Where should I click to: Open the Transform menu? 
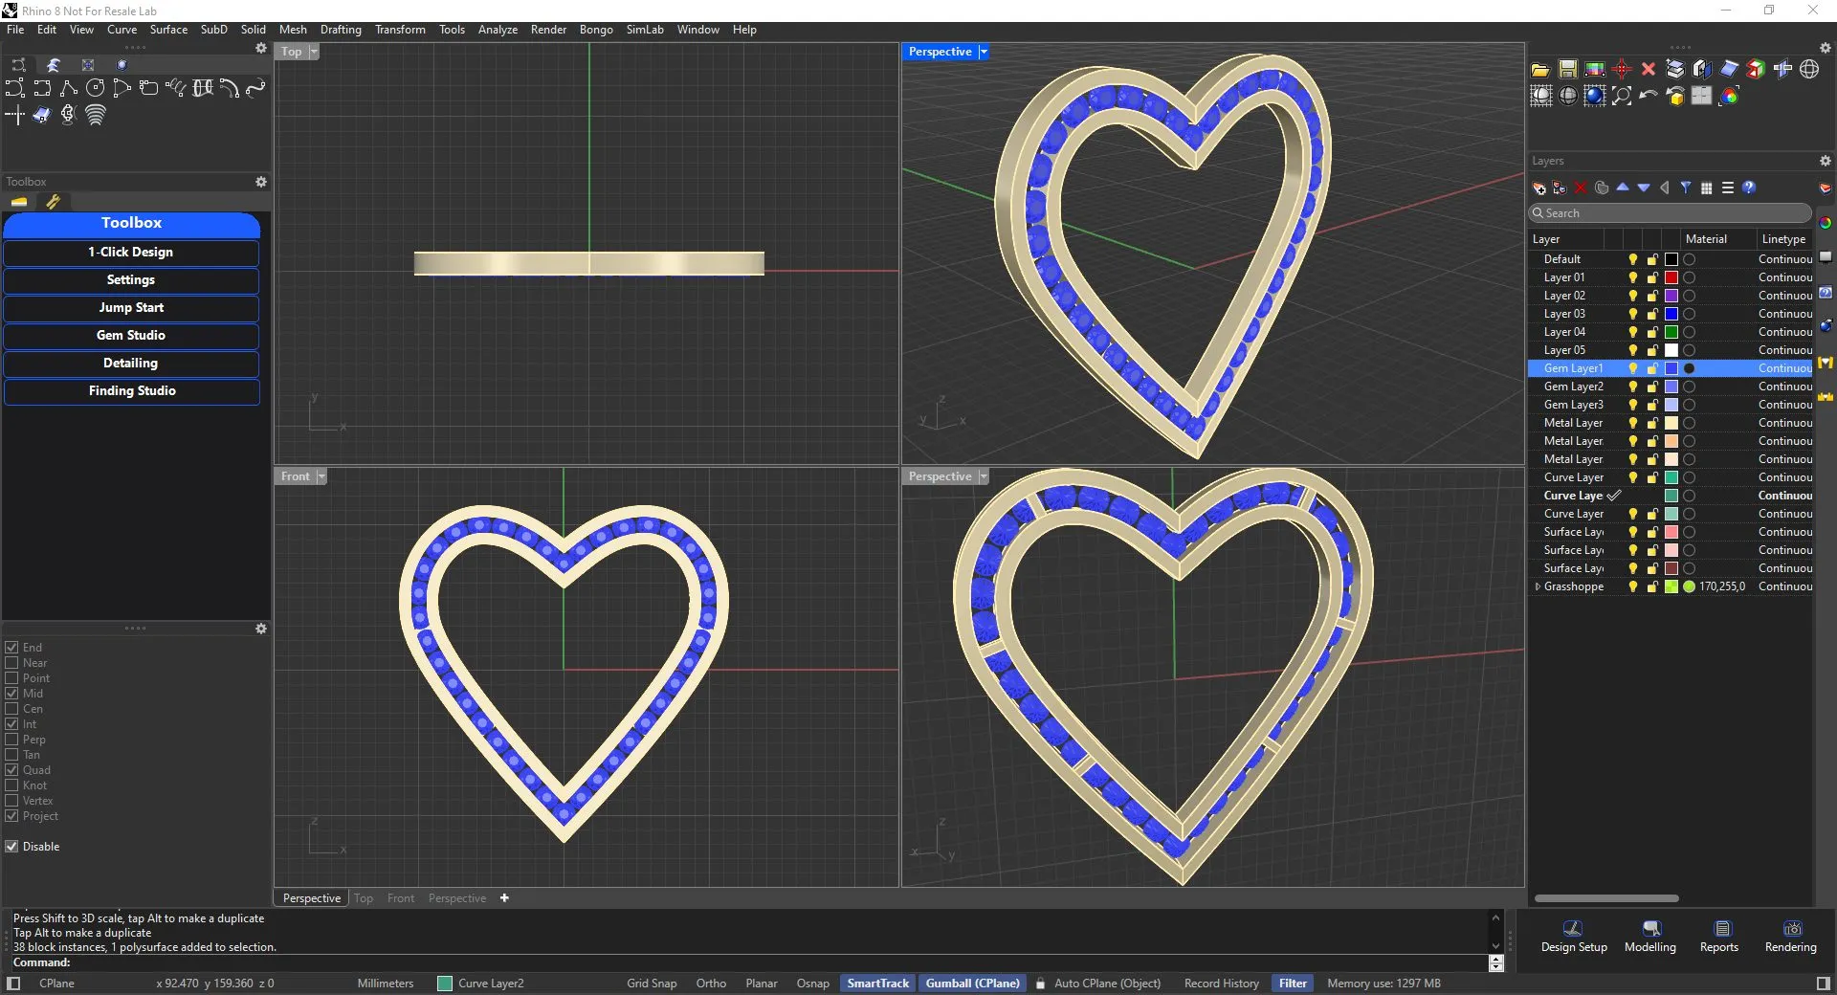400,30
